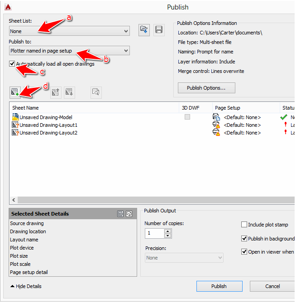Click the Number of copies input field
The image size is (296, 303).
(x=155, y=233)
